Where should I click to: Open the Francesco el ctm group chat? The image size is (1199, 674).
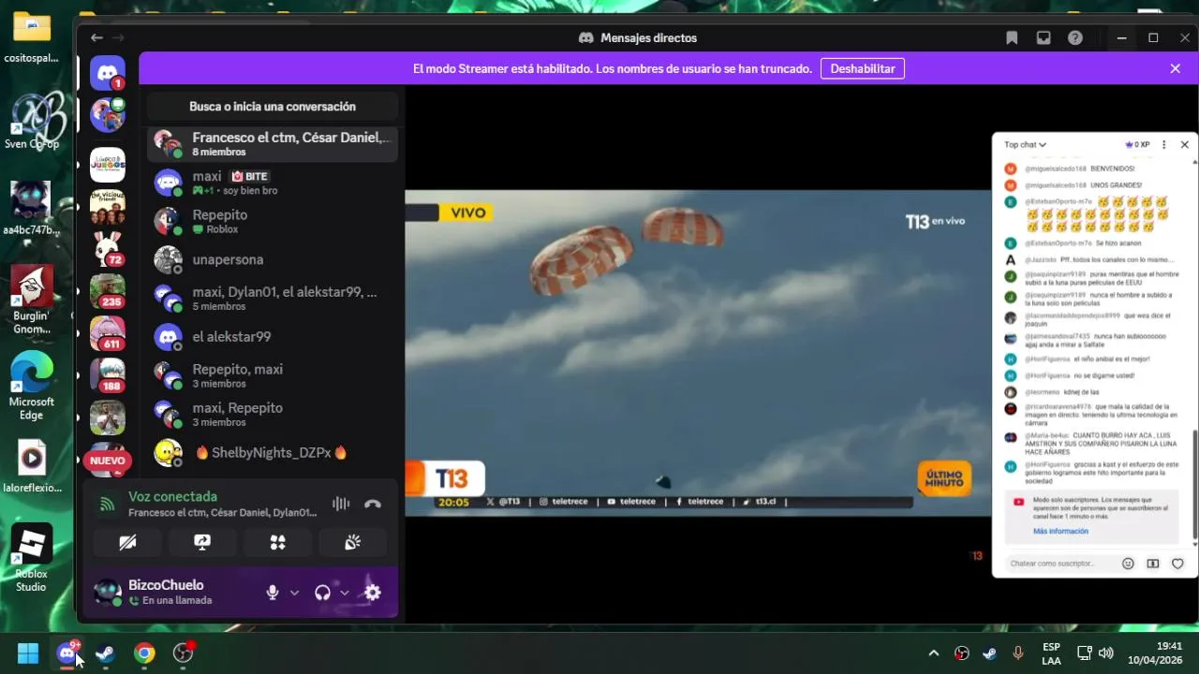[x=273, y=144]
